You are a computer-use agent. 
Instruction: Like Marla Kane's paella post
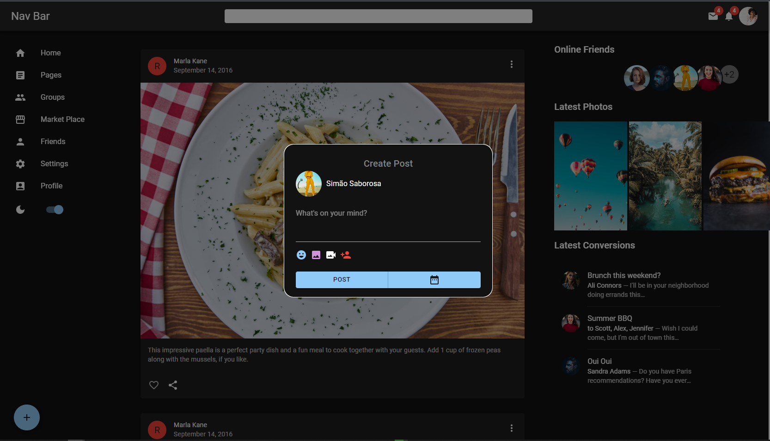pyautogui.click(x=153, y=385)
